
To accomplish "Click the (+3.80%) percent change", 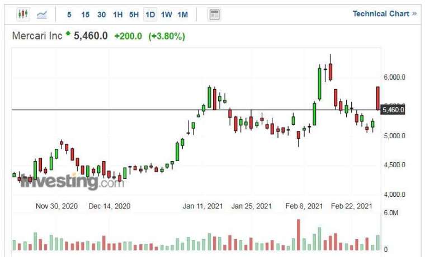I will 167,36.
